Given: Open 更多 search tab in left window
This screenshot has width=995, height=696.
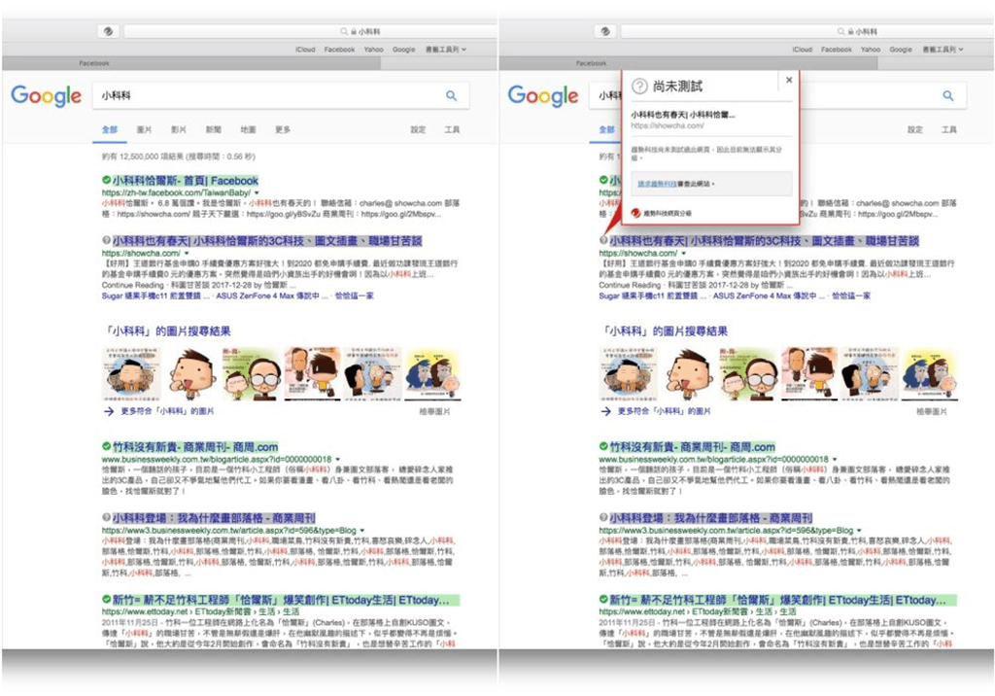Looking at the screenshot, I should tap(283, 129).
